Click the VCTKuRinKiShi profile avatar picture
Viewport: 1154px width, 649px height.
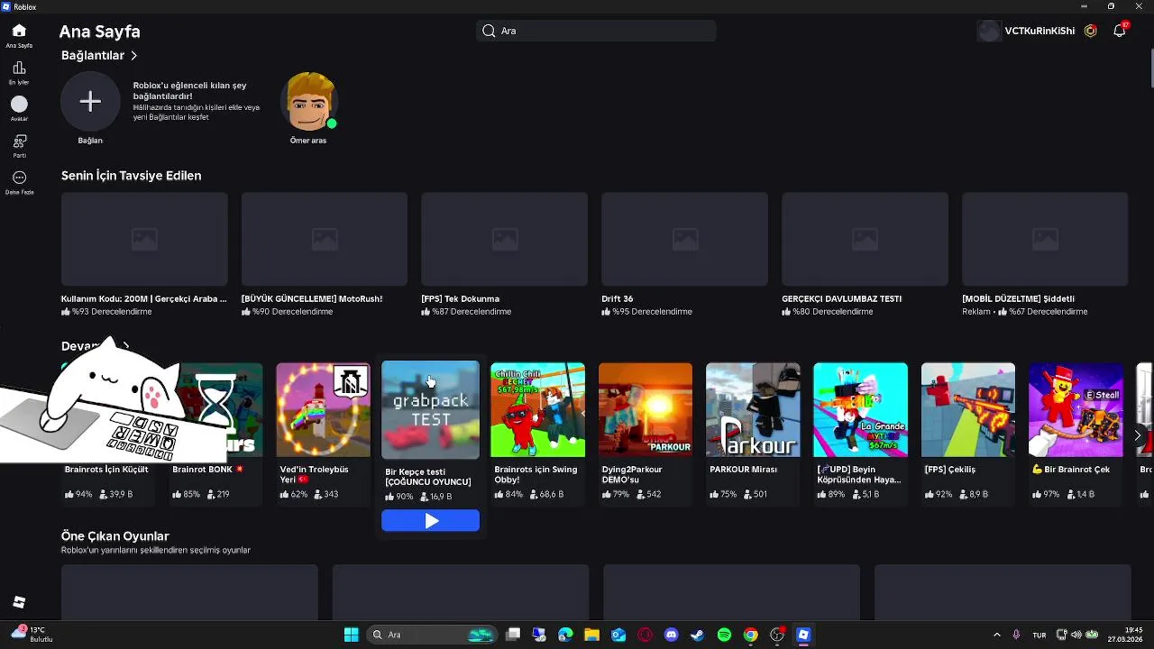click(x=989, y=31)
